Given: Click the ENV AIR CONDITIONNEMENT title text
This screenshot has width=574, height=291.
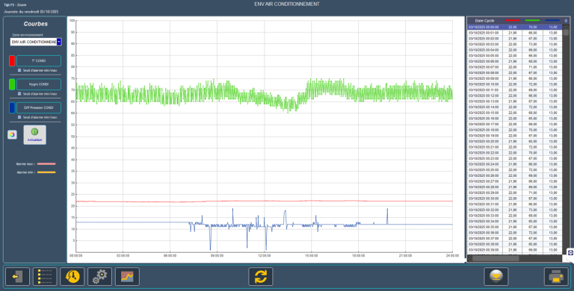Looking at the screenshot, I should pyautogui.click(x=287, y=4).
